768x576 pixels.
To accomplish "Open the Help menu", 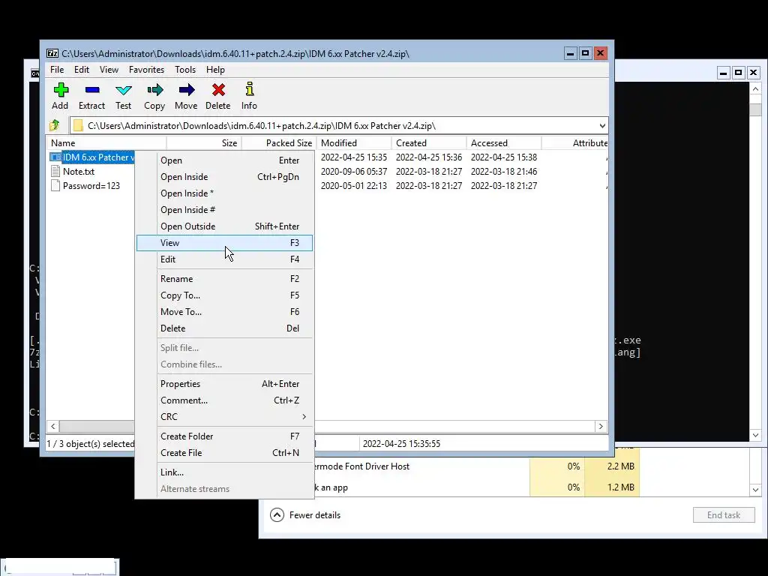I will pos(215,70).
